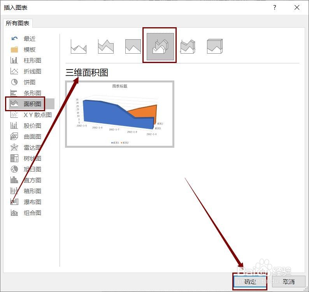Click the 饼图 category label

(x=30, y=82)
